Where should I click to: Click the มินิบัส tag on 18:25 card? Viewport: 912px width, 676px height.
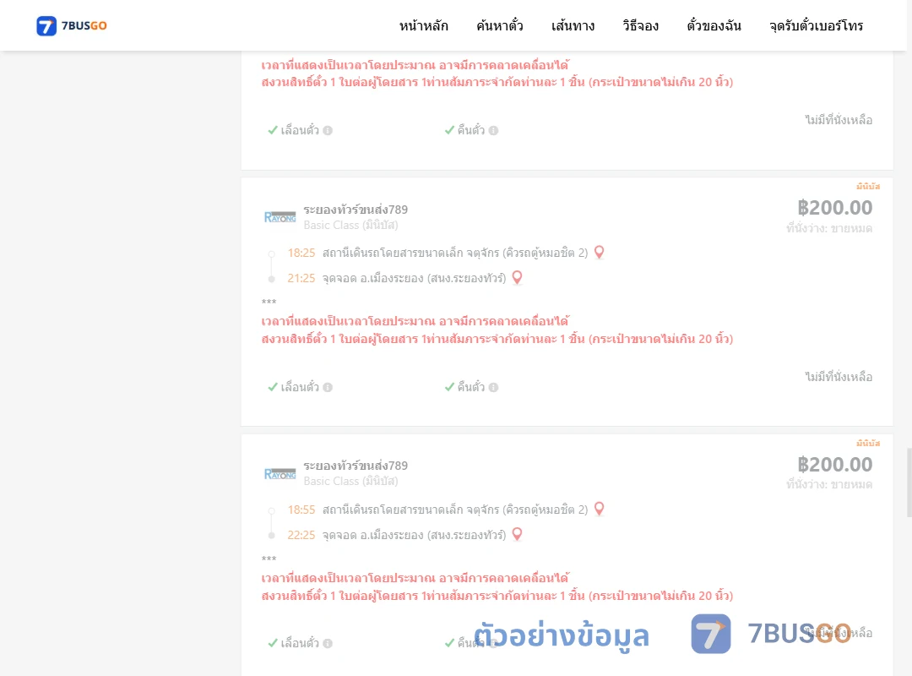[868, 186]
